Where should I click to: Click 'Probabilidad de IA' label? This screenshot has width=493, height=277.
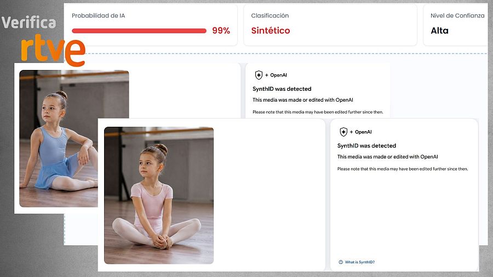pos(98,16)
